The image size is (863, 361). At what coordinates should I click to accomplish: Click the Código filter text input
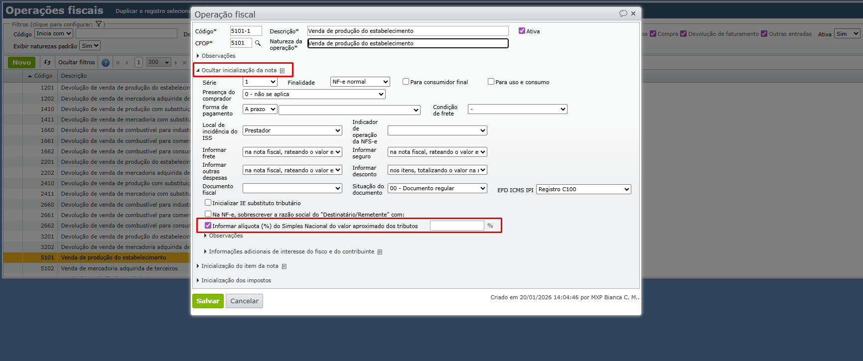pyautogui.click(x=127, y=33)
